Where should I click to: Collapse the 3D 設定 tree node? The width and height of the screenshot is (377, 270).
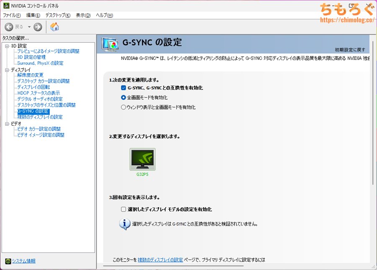click(x=7, y=46)
